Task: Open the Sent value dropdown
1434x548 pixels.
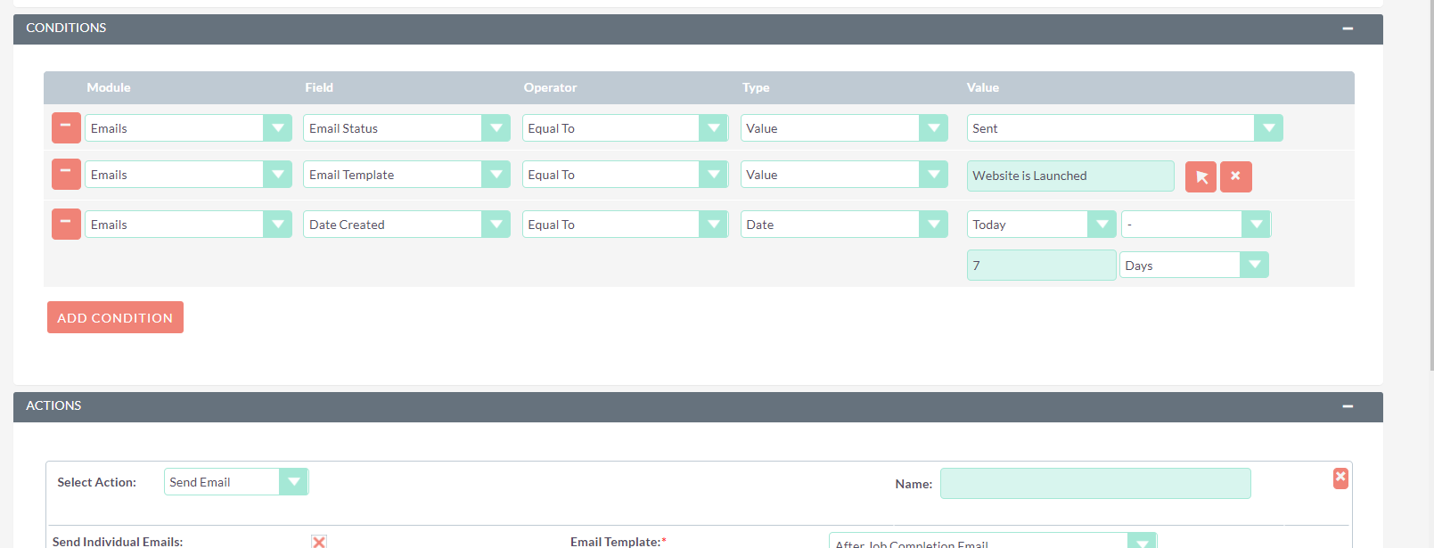Action: (x=1124, y=128)
